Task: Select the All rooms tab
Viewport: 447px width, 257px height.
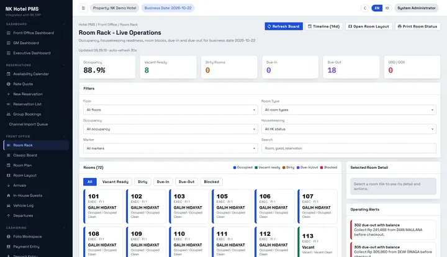Action: click(90, 182)
